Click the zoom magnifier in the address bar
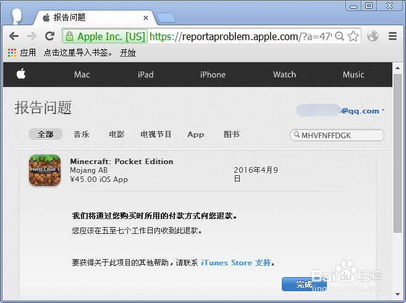 339,36
